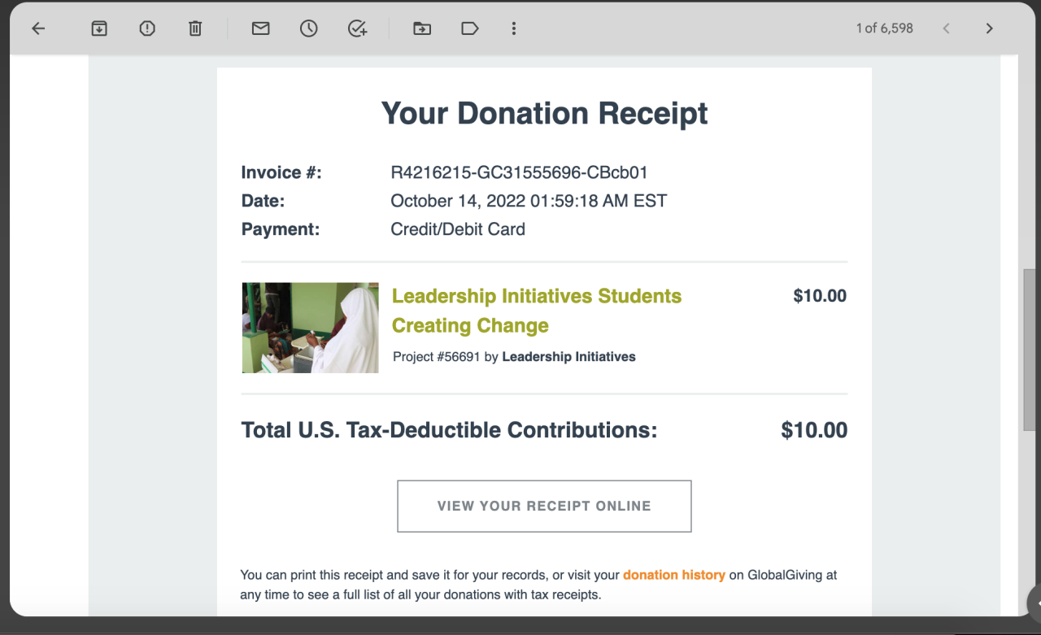Image resolution: width=1041 pixels, height=635 pixels.
Task: Go to the older email arrow
Action: [989, 28]
